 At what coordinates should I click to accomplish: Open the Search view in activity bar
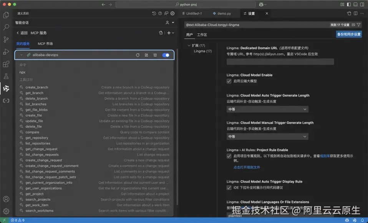click(x=6, y=27)
